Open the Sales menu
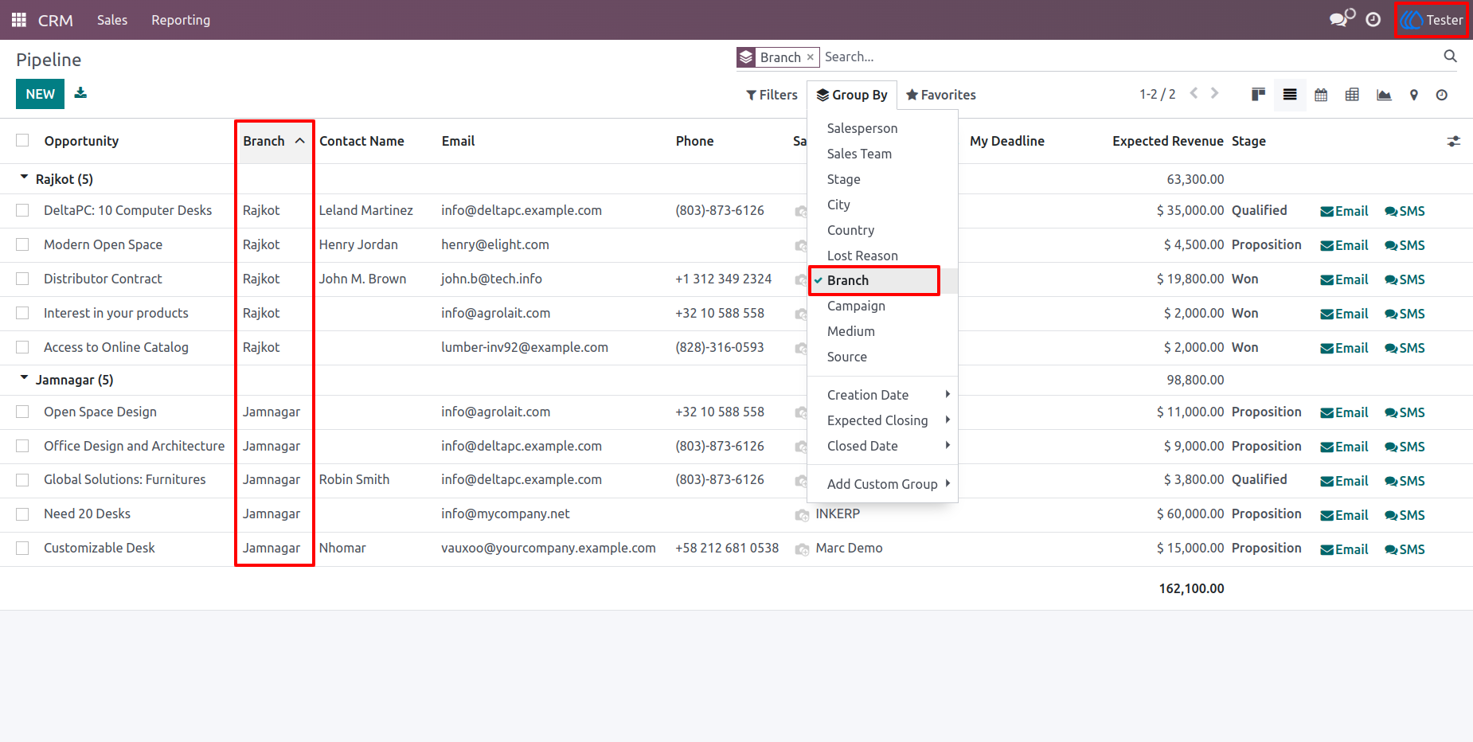1473x742 pixels. point(112,20)
